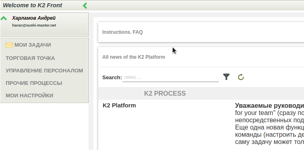Open the news filter funnel icon

click(x=226, y=77)
